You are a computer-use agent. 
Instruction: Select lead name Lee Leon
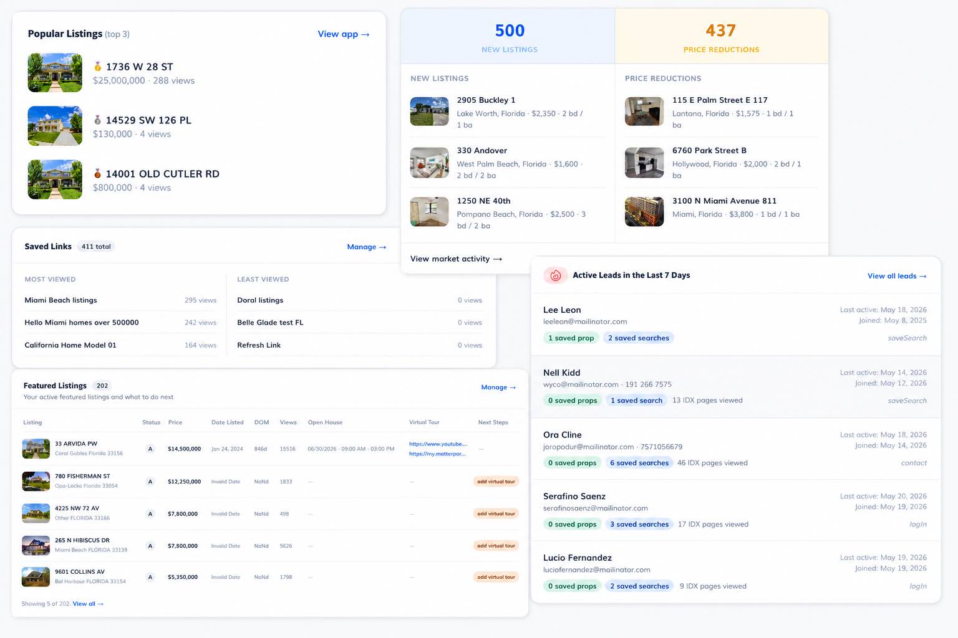562,310
